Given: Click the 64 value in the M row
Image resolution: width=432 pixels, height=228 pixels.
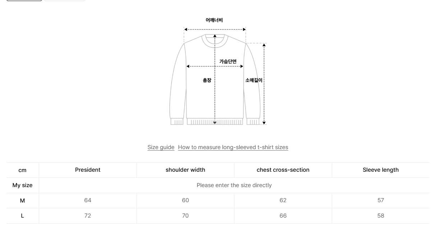Looking at the screenshot, I should (x=87, y=200).
